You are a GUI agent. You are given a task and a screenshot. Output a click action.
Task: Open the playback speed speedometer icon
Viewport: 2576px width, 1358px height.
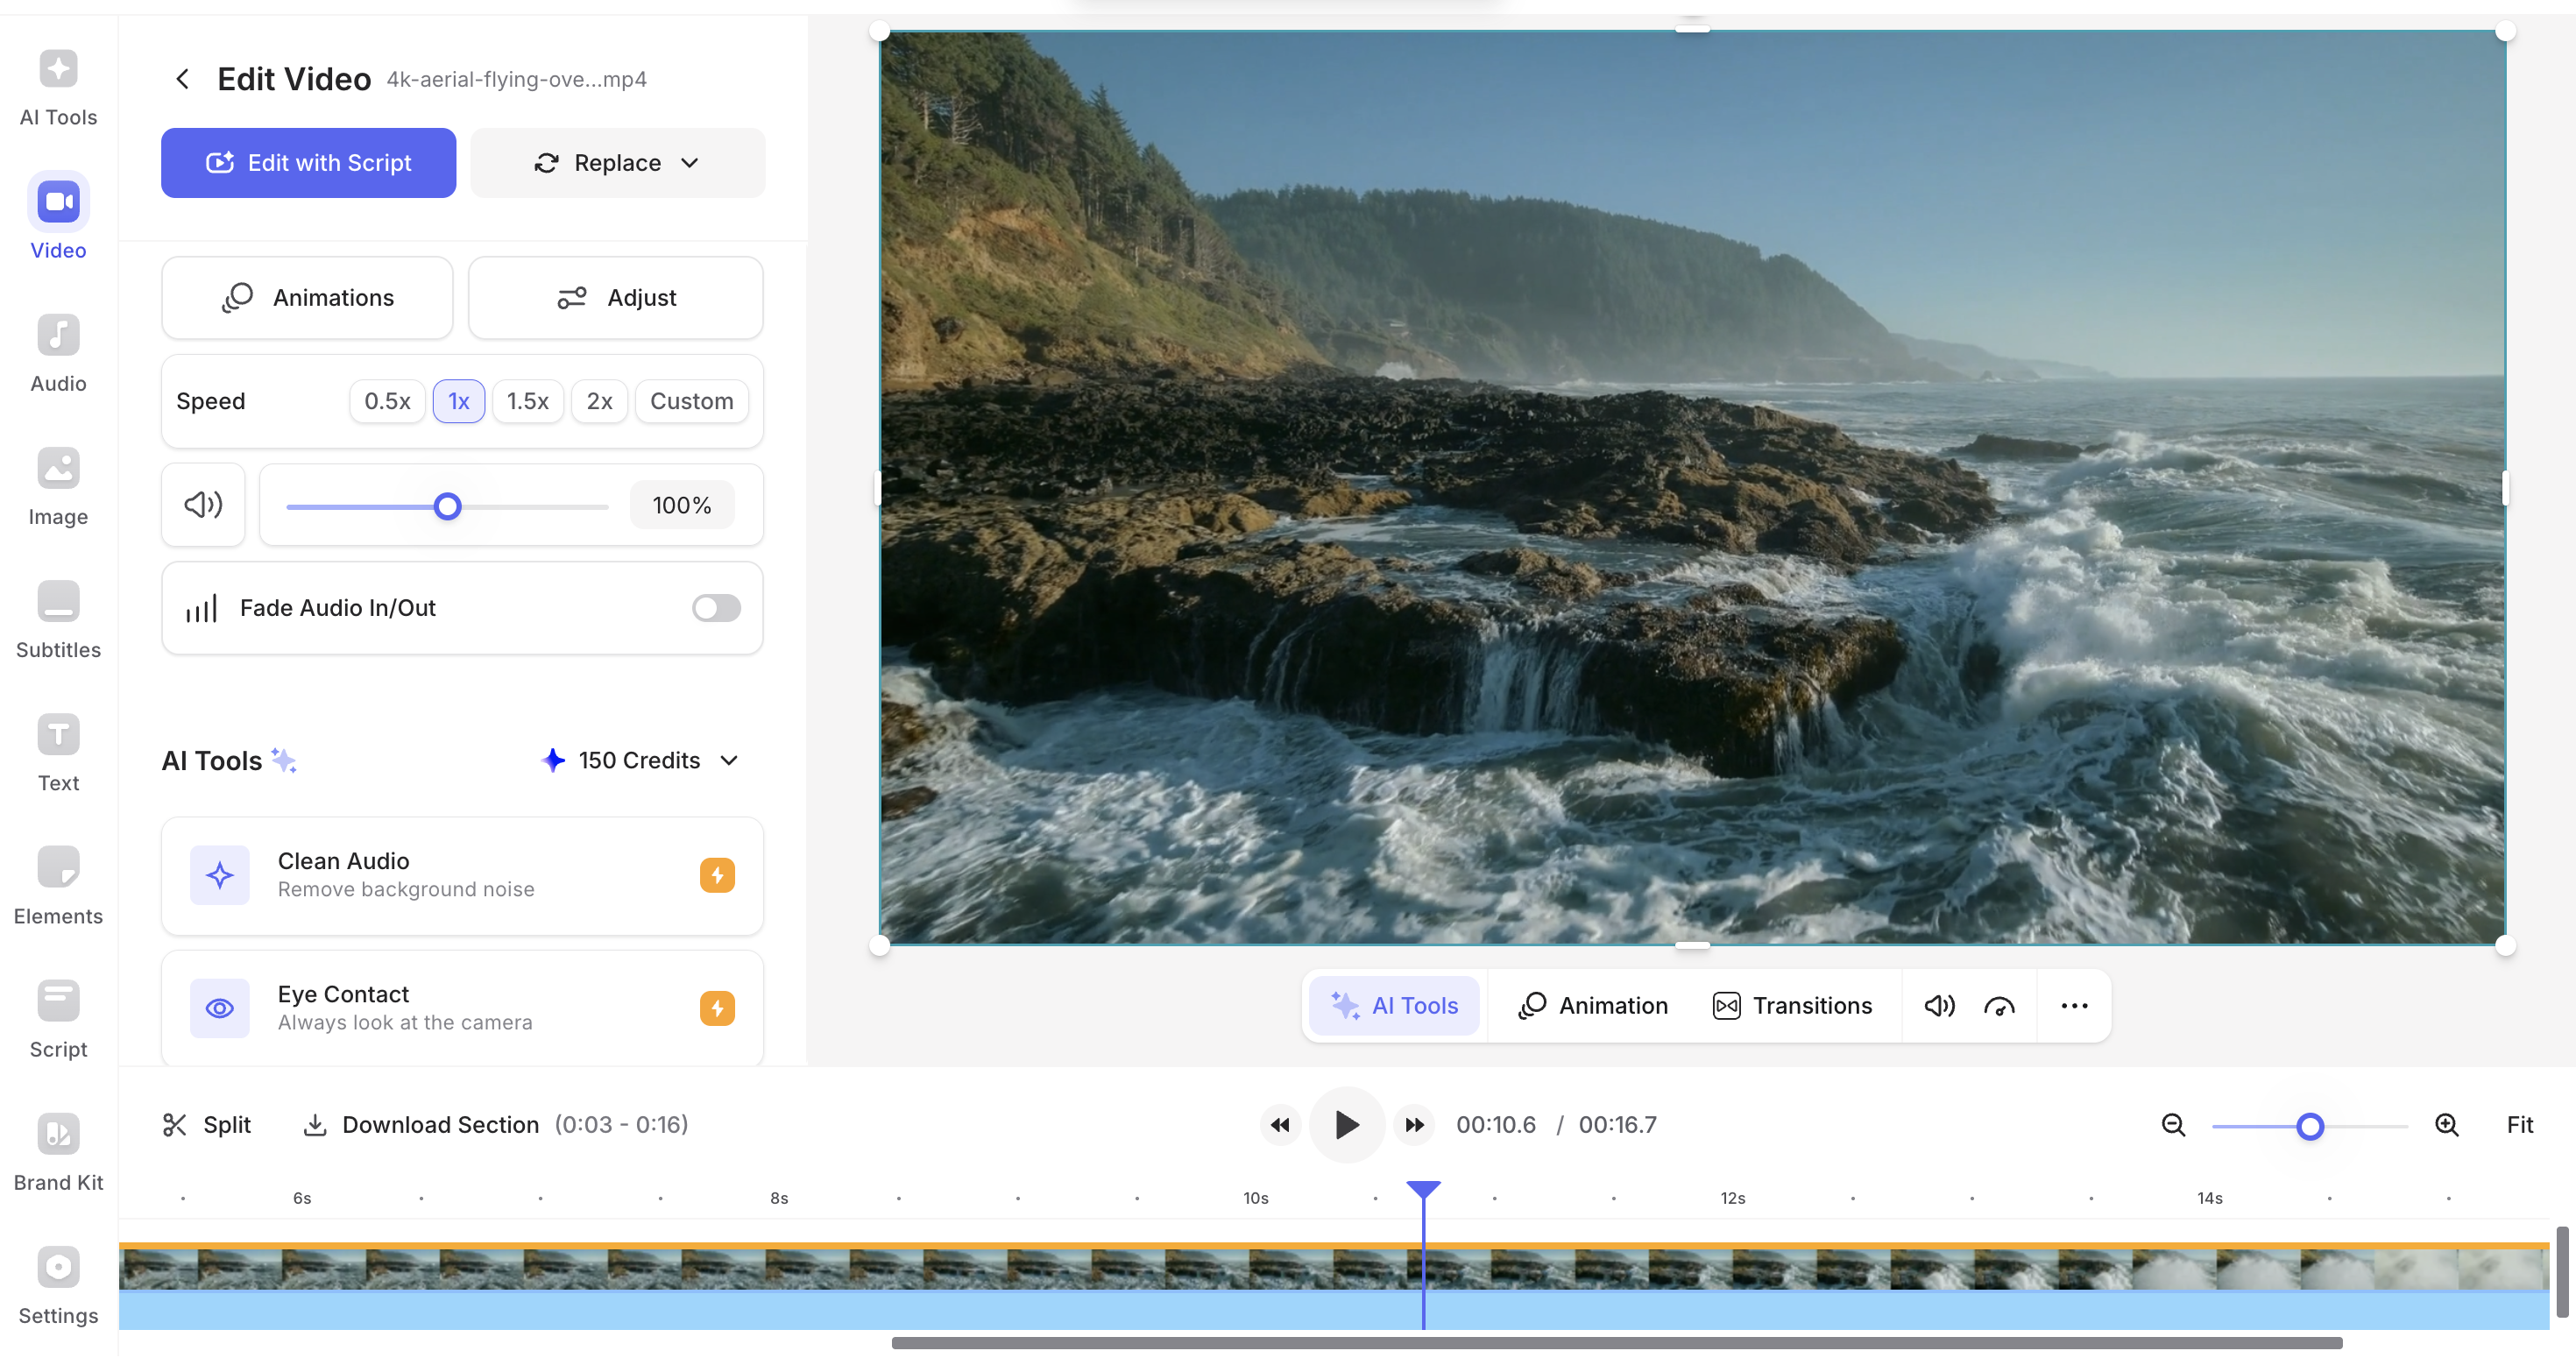(2000, 1006)
